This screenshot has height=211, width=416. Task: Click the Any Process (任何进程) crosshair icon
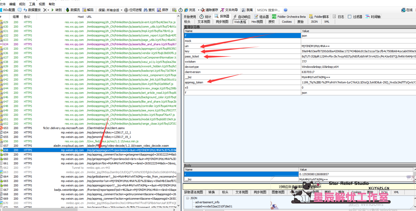pos(126,10)
